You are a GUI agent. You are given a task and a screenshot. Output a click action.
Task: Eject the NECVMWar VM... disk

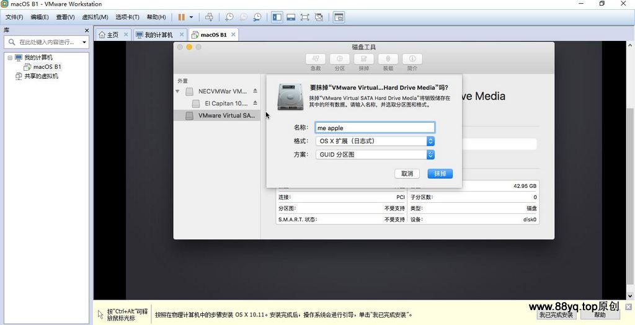coord(255,91)
